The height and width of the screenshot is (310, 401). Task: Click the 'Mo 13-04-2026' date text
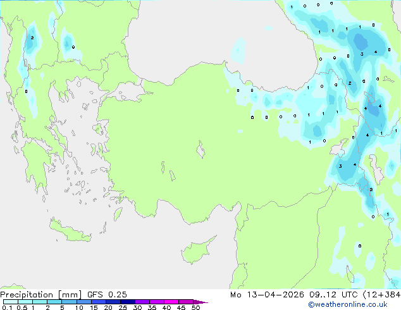tap(267, 295)
